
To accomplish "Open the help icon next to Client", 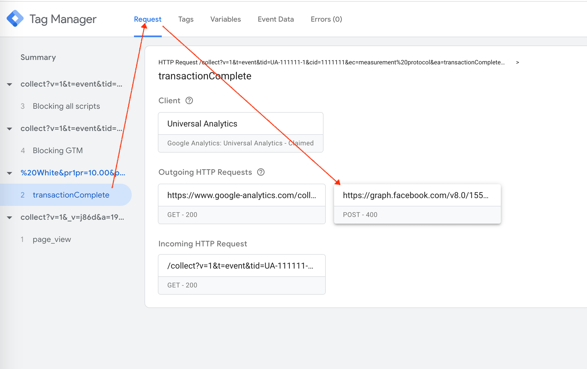I will point(189,101).
